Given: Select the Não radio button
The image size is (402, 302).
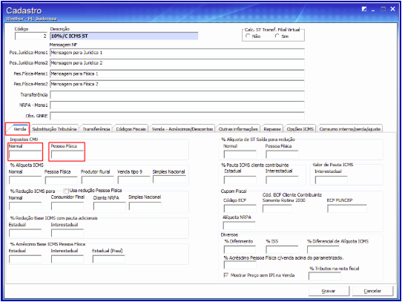Looking at the screenshot, I should pyautogui.click(x=248, y=36).
